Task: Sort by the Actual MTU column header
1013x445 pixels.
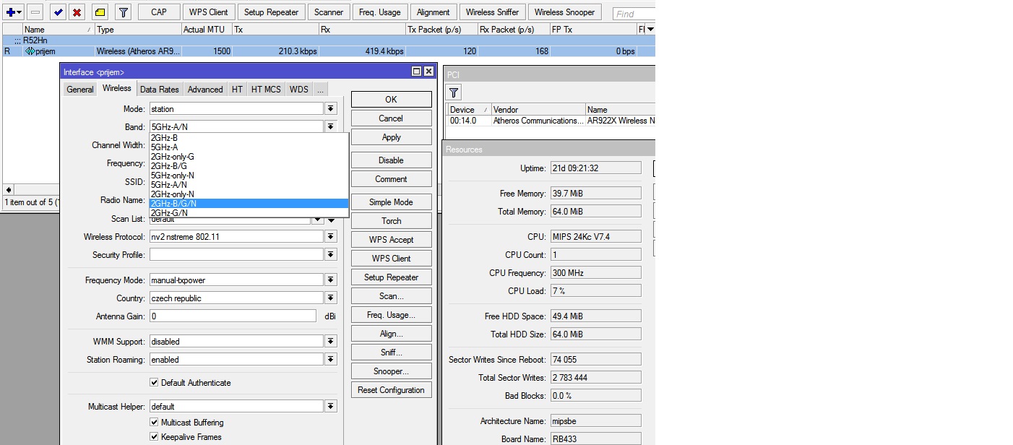Action: (207, 30)
